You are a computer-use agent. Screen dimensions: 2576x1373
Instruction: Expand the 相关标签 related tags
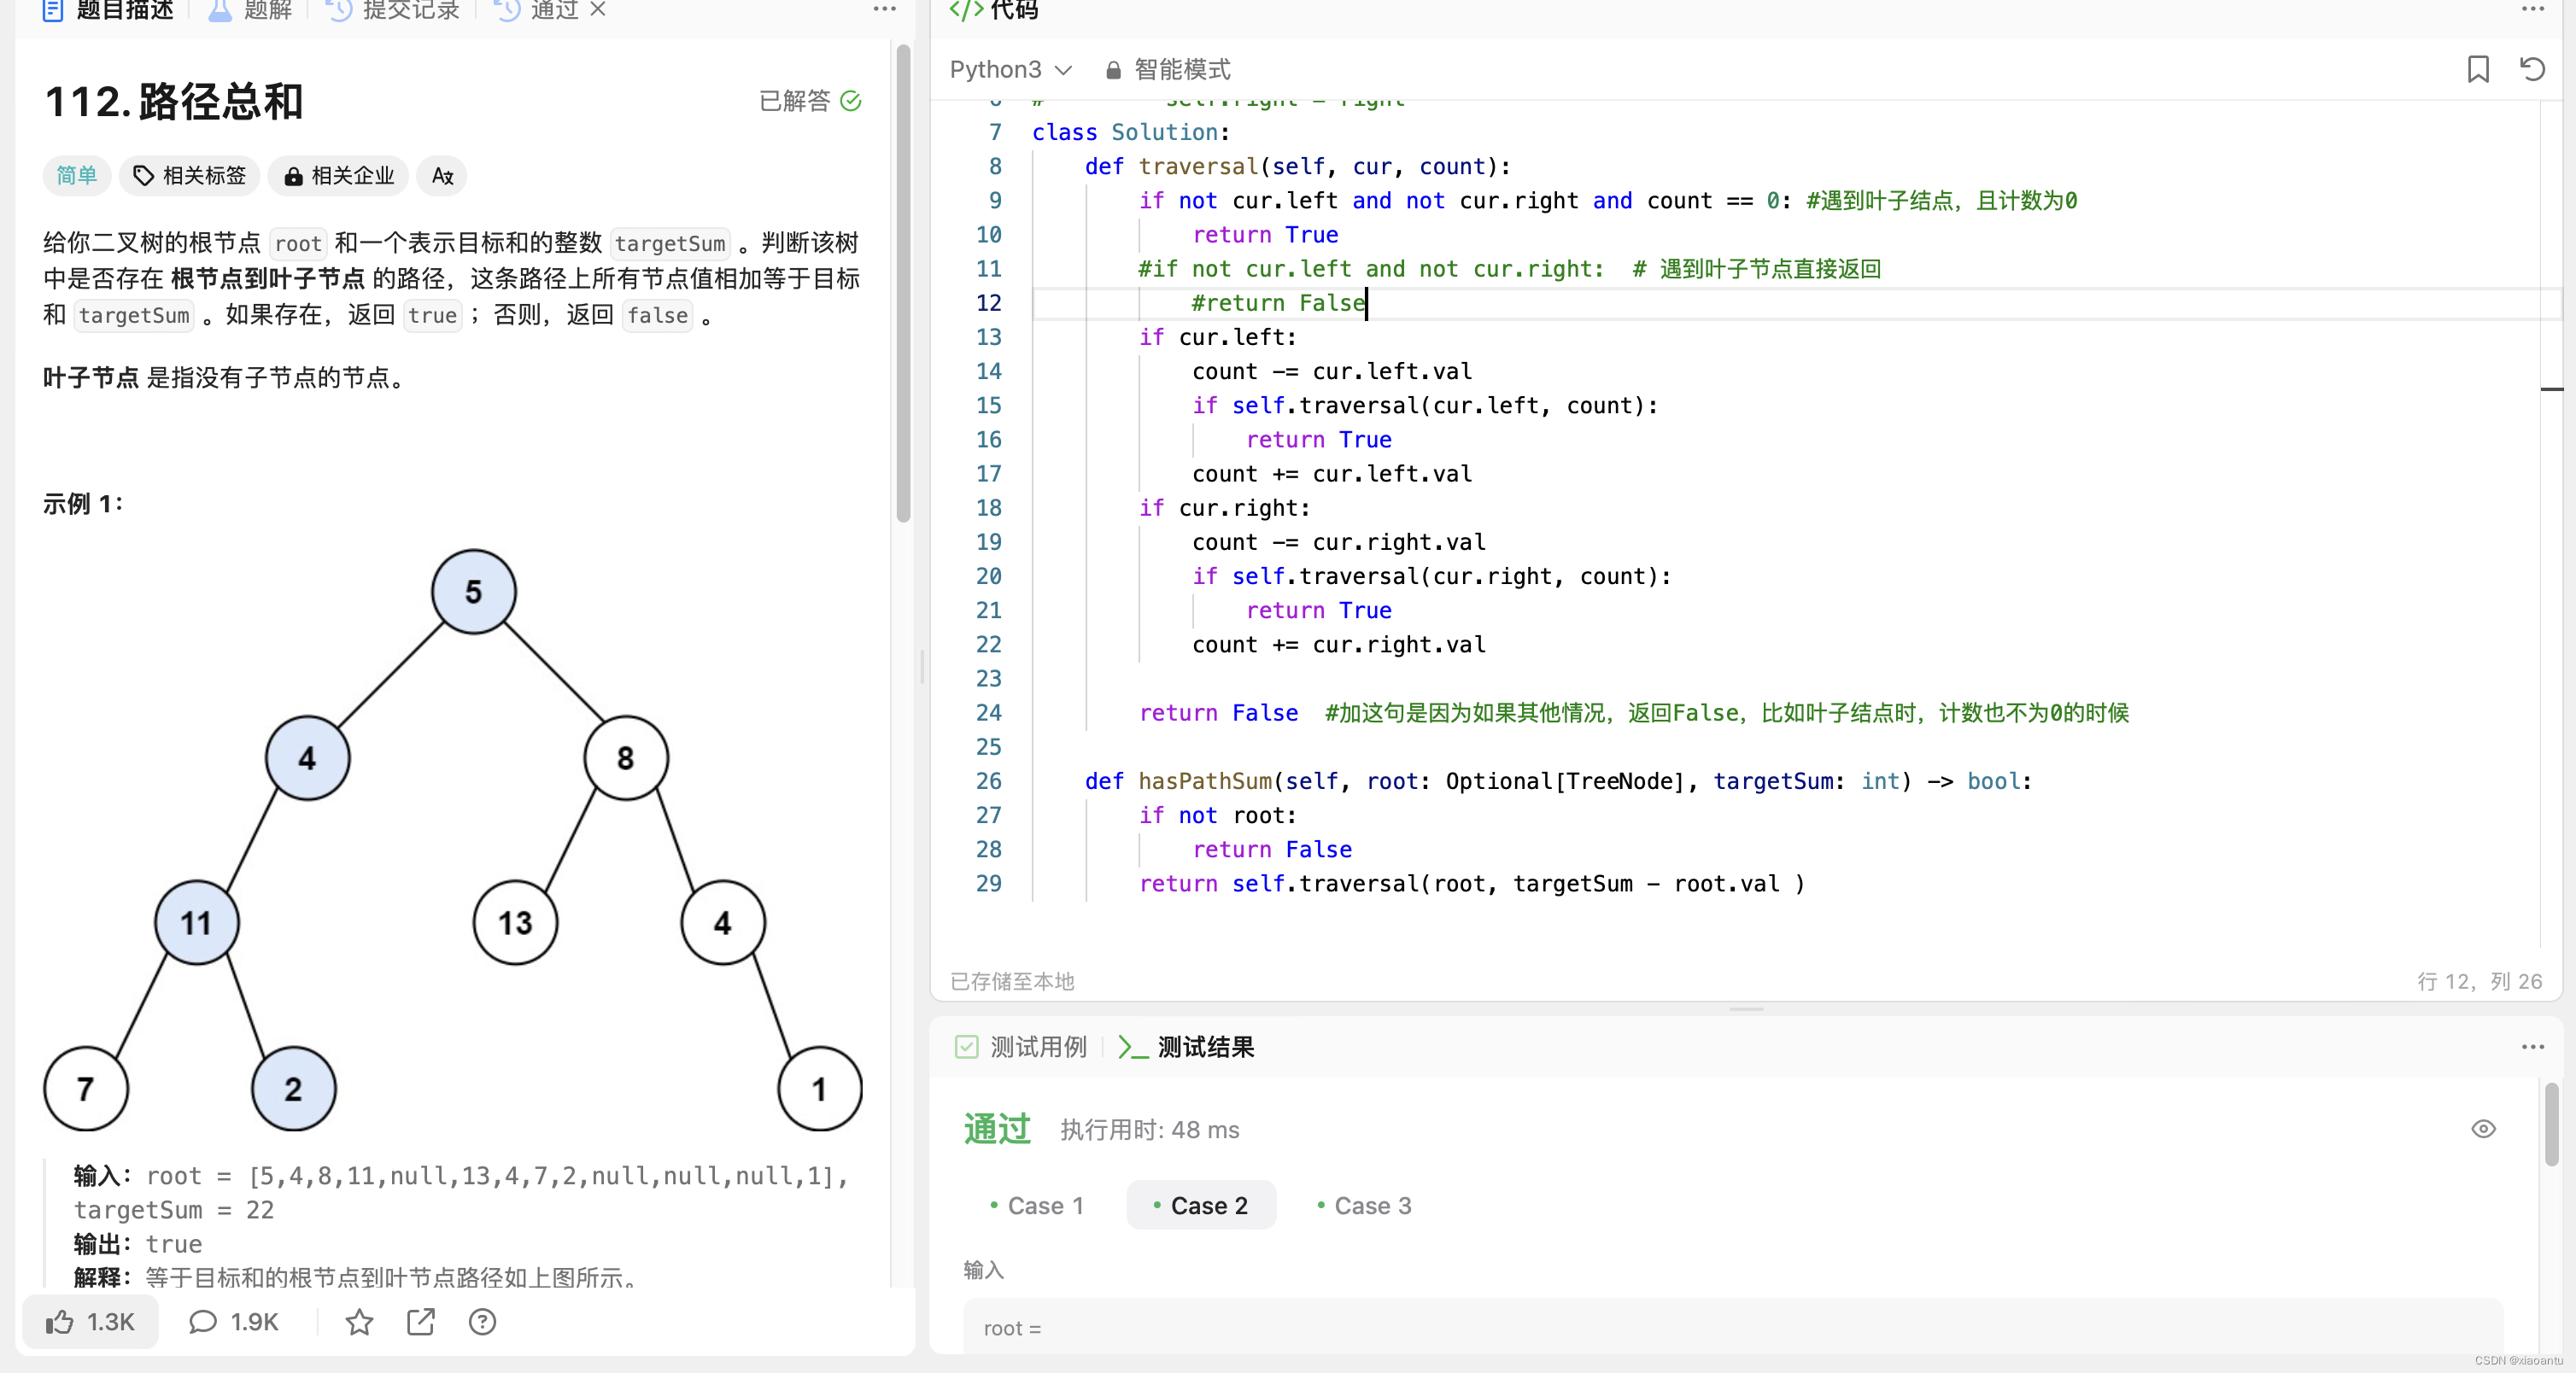(189, 175)
